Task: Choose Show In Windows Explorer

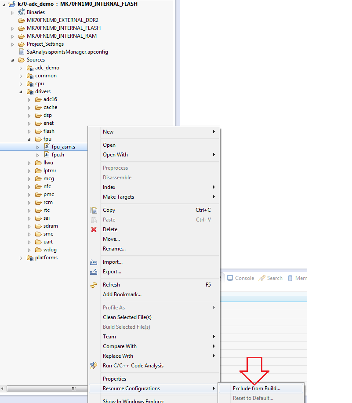Action: coord(154,400)
